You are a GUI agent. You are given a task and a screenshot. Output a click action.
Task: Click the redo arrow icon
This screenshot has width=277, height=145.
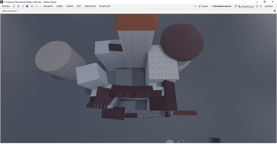23,6
